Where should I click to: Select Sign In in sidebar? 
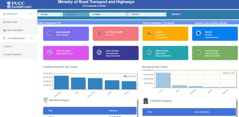18,46
